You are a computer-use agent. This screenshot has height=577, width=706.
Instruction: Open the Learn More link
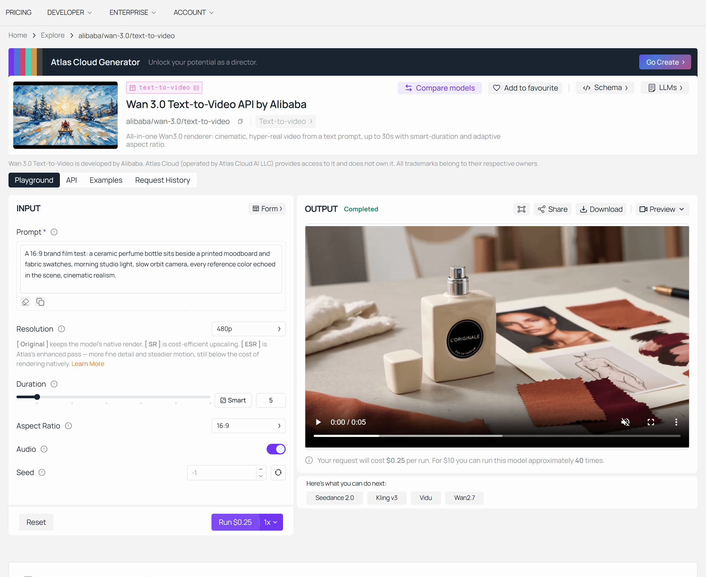point(88,364)
